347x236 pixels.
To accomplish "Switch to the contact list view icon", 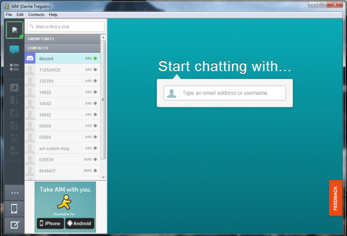I will pos(14,67).
